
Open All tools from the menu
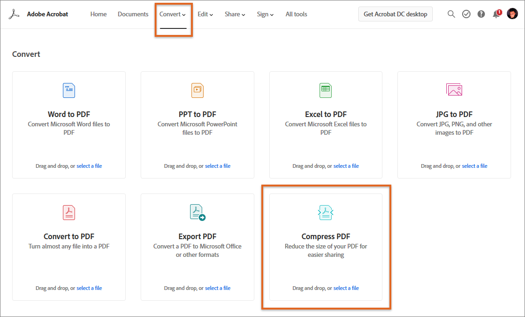tap(296, 14)
